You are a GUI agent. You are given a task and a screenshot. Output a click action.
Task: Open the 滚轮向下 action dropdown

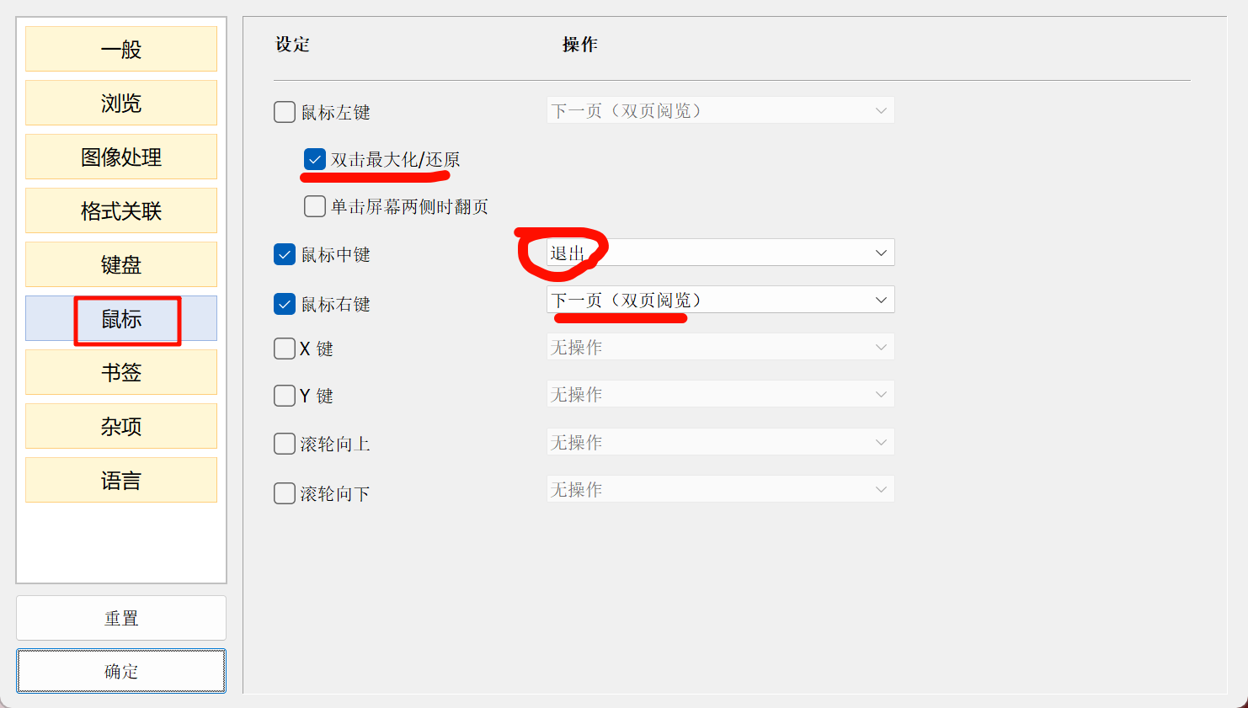720,489
